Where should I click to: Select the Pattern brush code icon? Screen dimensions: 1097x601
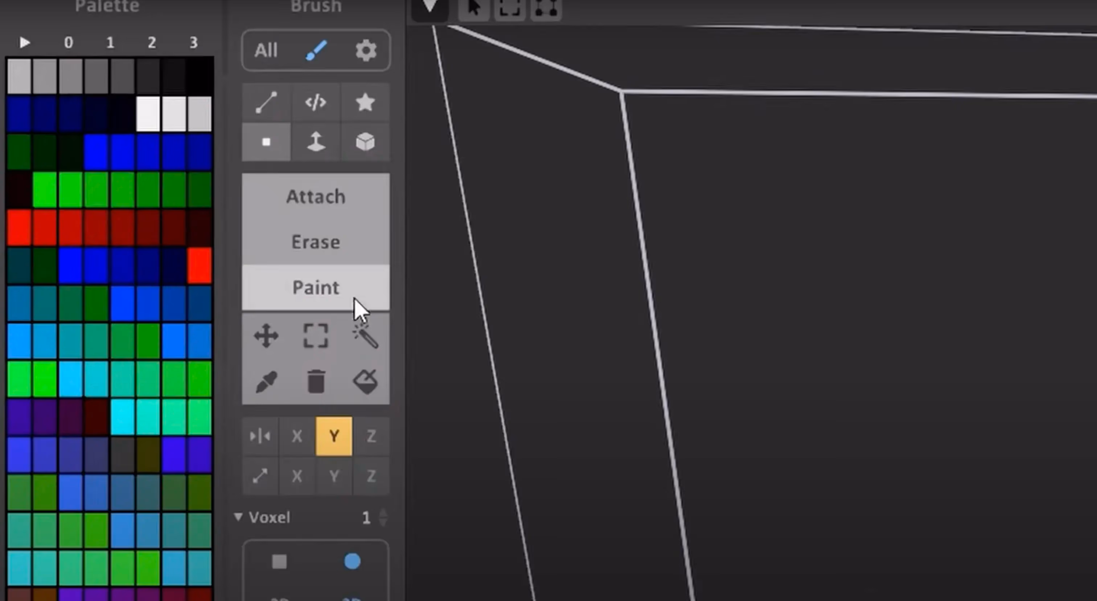pyautogui.click(x=316, y=103)
